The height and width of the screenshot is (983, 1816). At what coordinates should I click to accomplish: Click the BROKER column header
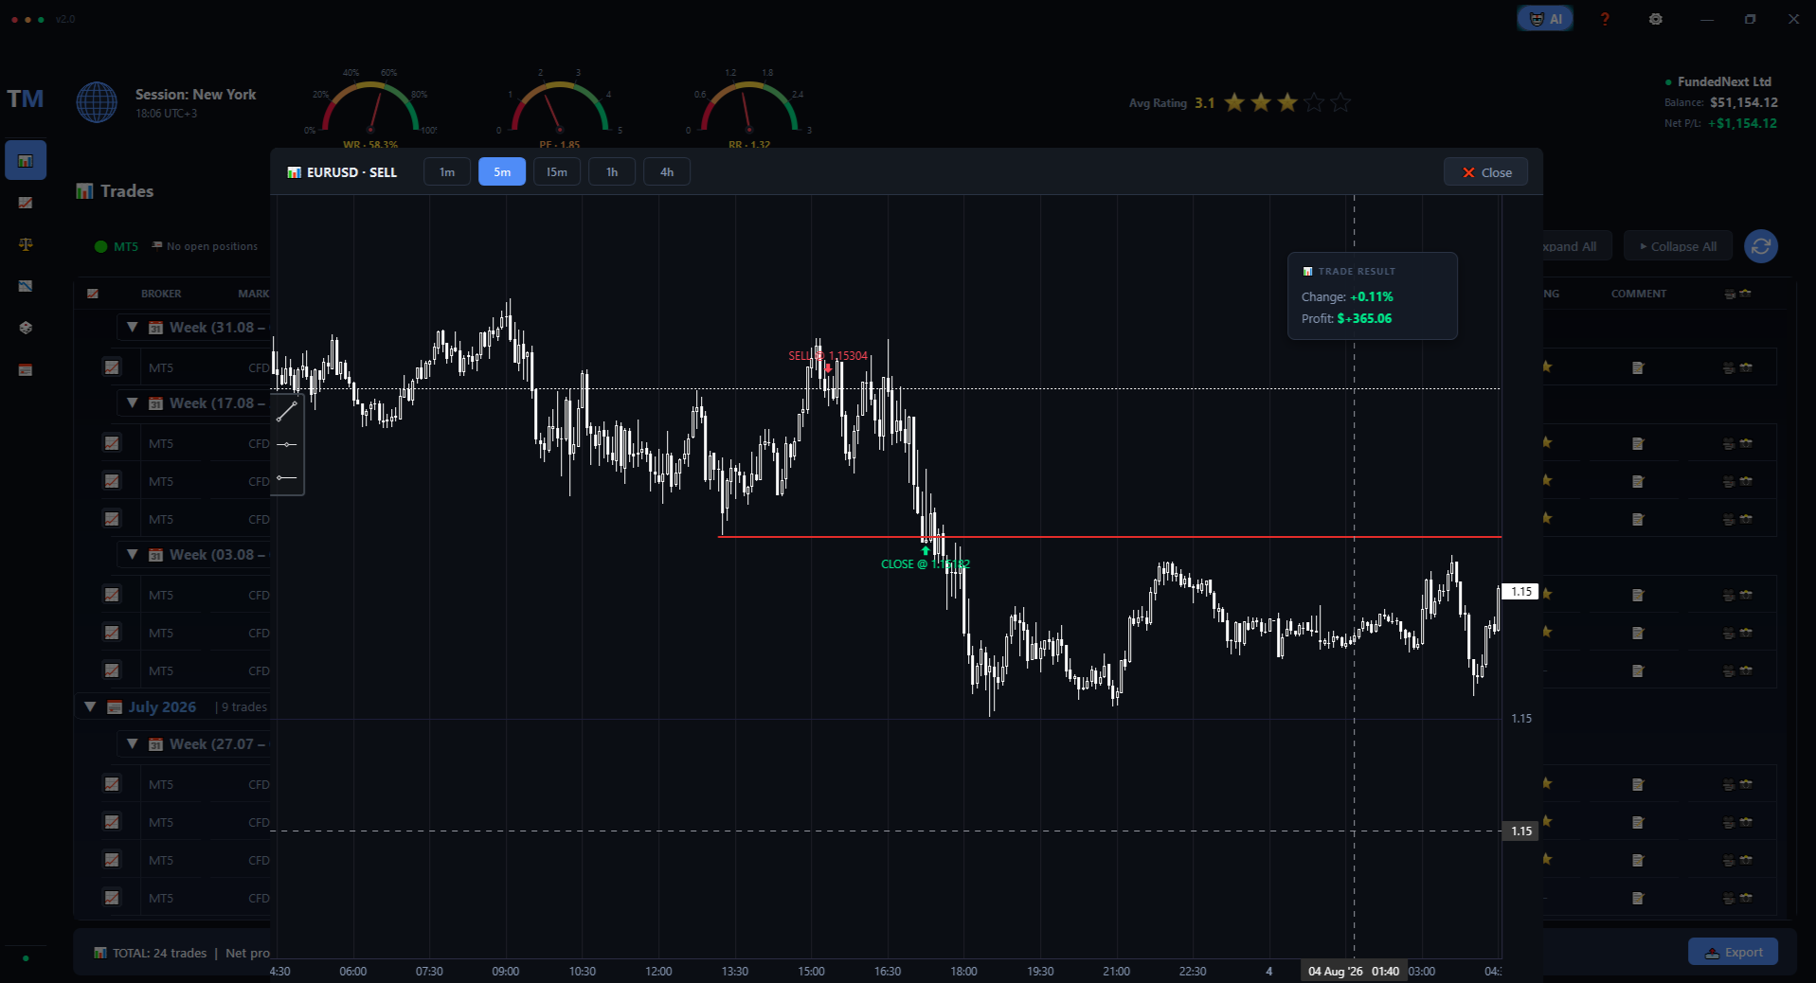(x=161, y=294)
